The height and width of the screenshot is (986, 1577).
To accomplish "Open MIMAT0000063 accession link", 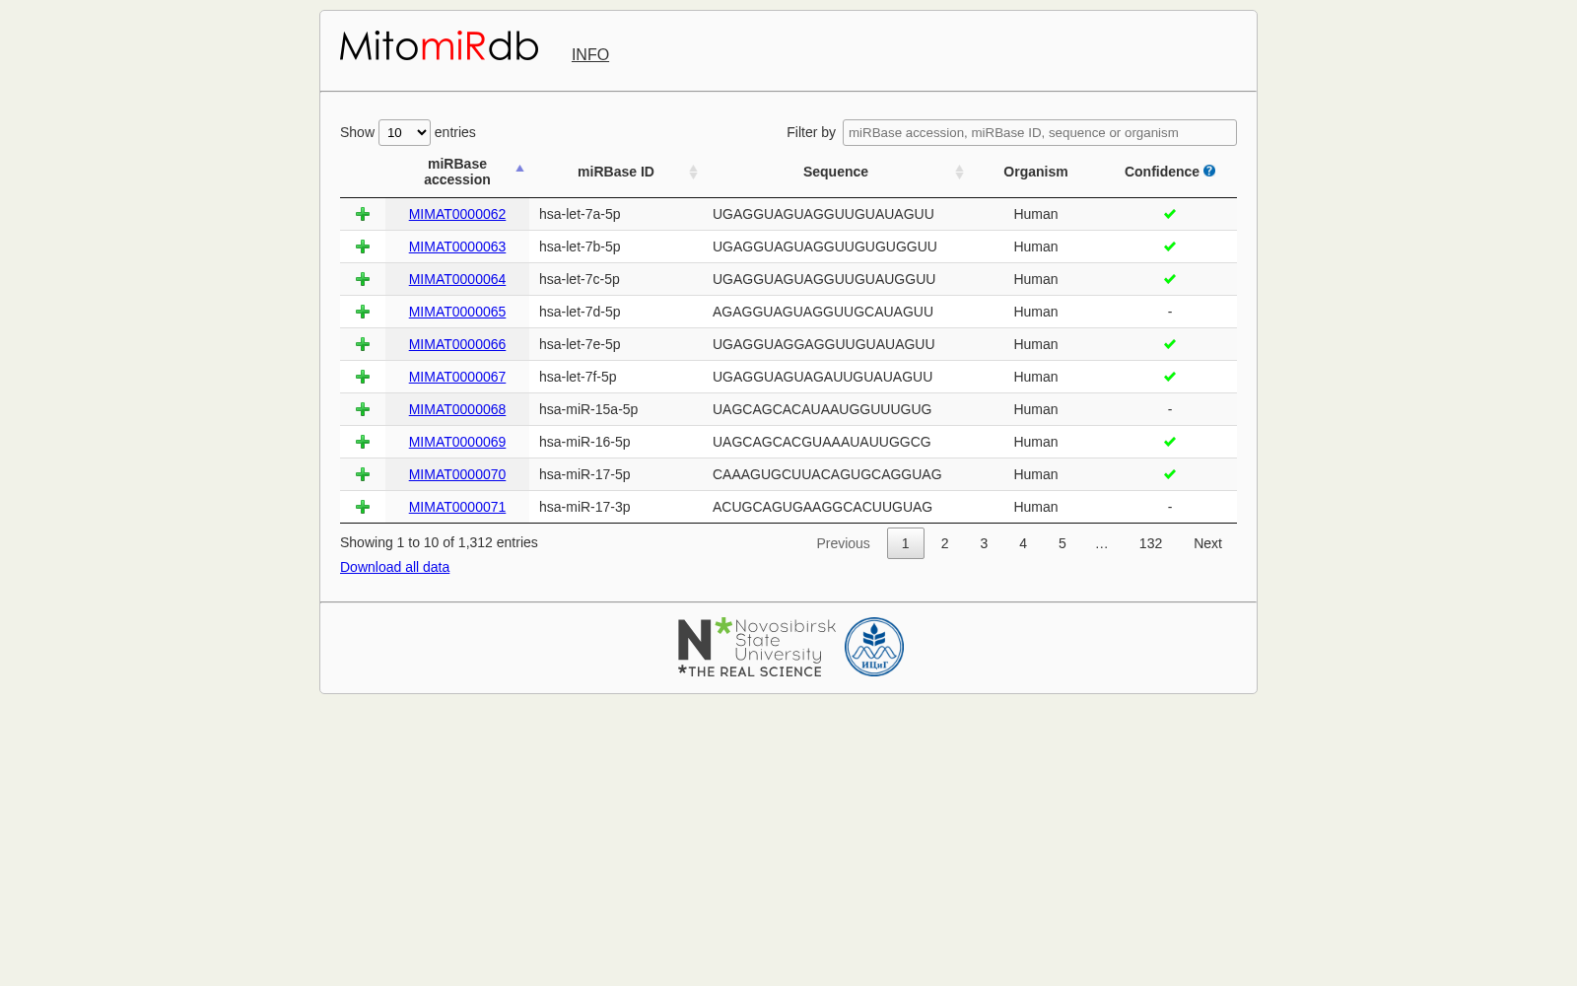I will (457, 246).
